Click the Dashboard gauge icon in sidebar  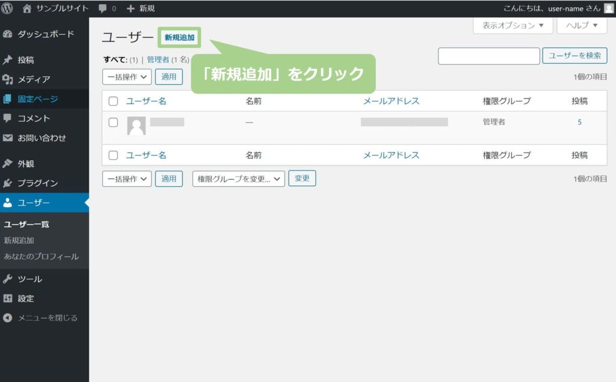coord(8,34)
